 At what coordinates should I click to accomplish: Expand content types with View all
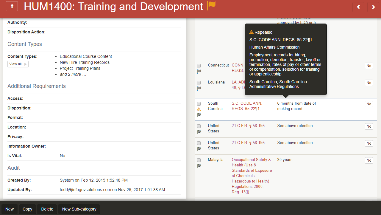coord(18,64)
